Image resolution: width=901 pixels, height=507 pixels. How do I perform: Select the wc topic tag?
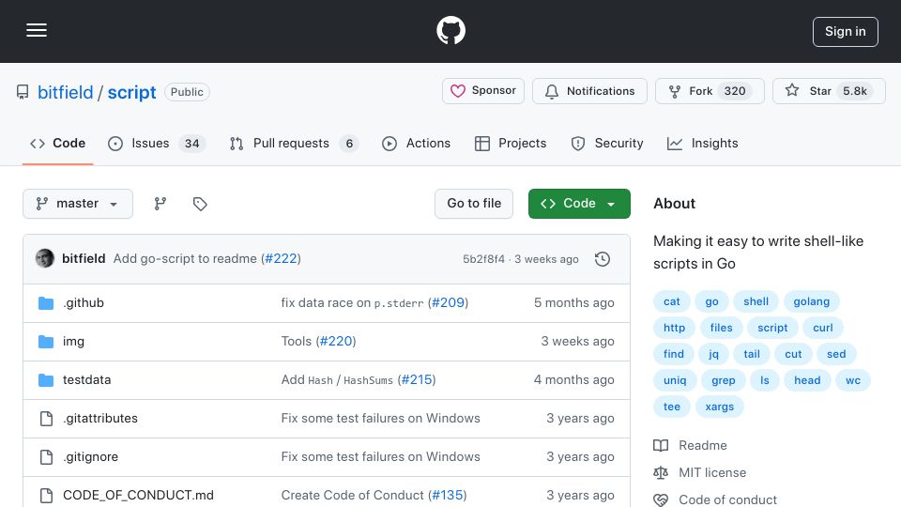853,380
